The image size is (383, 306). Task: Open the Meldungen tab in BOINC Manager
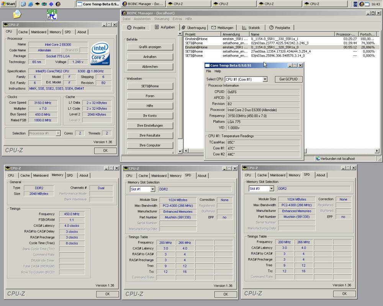[x=222, y=28]
